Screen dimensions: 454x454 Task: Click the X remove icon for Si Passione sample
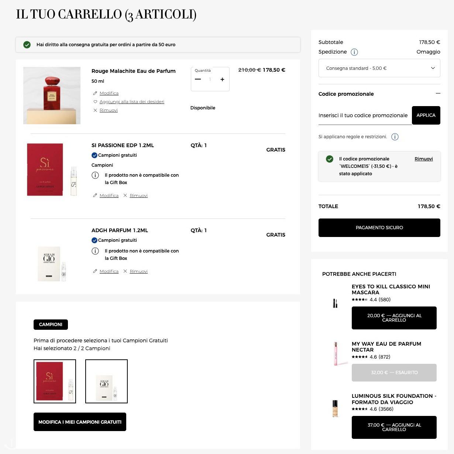[125, 195]
